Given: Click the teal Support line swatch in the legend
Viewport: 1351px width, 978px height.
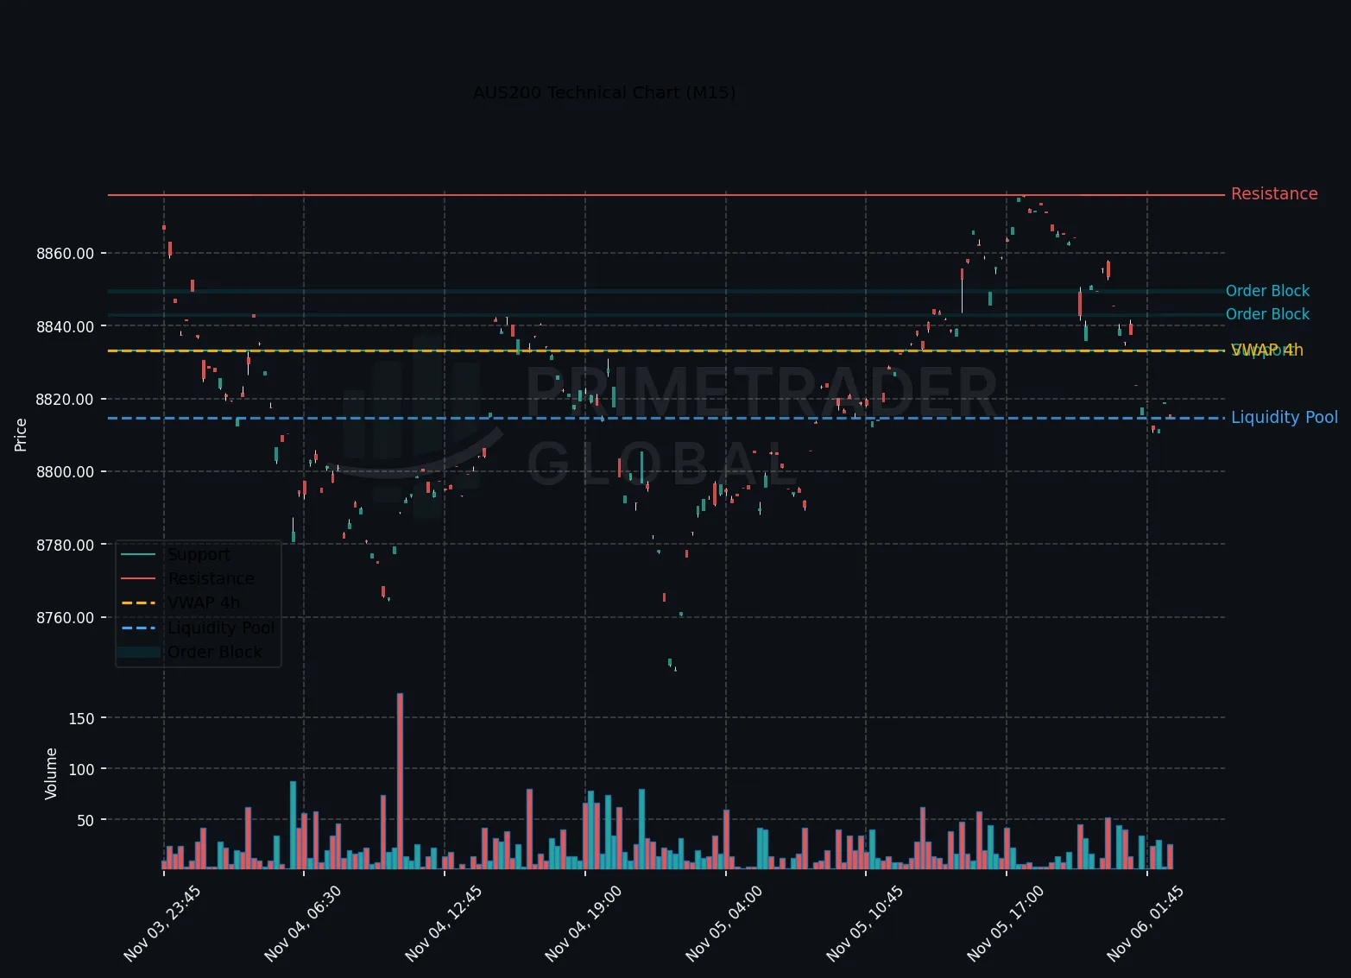Looking at the screenshot, I should click(138, 554).
